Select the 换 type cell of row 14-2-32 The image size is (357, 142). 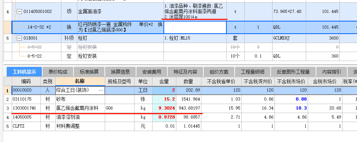[69, 27]
